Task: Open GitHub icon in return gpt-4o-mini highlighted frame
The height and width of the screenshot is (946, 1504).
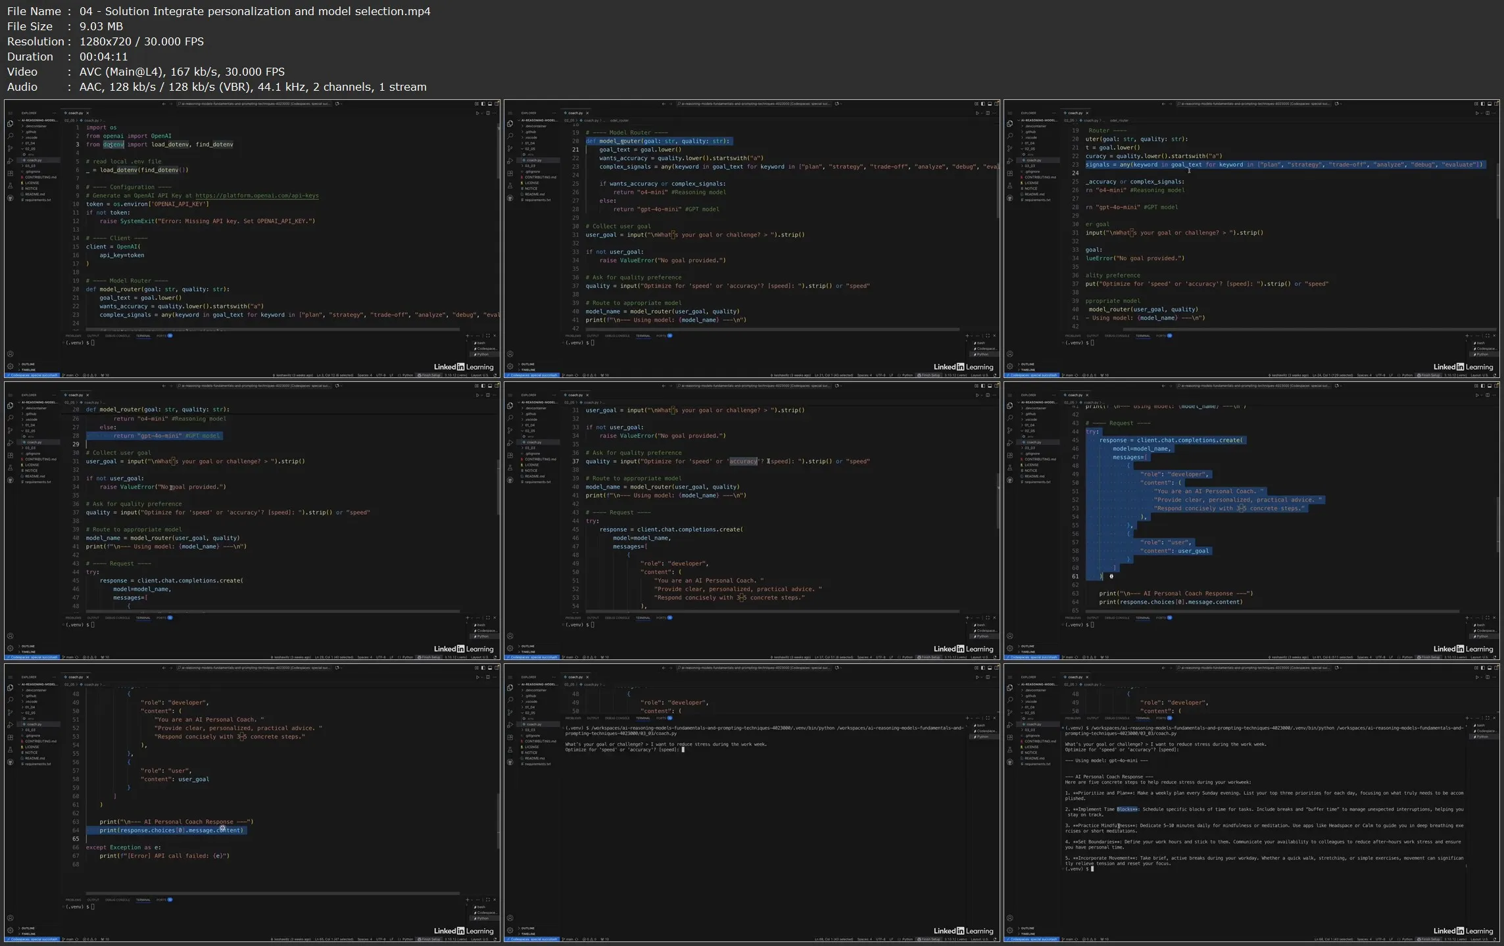Action: click(x=10, y=480)
